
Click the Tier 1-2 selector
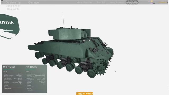[x=101, y=2]
